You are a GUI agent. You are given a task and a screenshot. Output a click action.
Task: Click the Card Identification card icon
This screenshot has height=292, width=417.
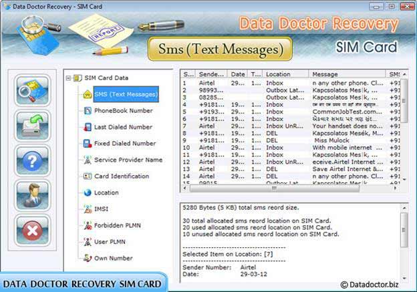tap(88, 176)
